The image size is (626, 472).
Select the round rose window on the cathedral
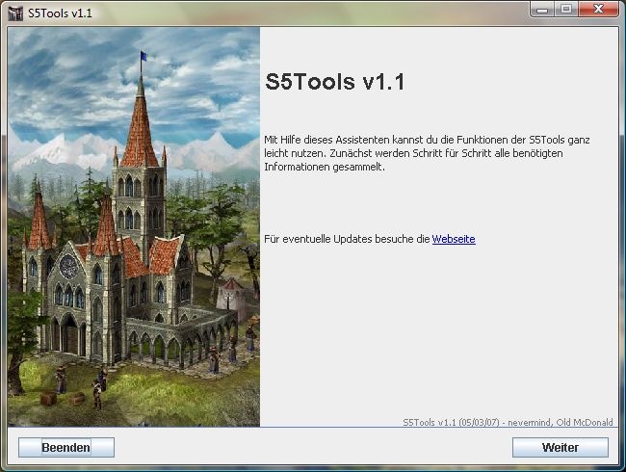(x=69, y=264)
